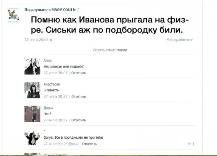
Task: Click the Анастасия name link
Action: 52,84
